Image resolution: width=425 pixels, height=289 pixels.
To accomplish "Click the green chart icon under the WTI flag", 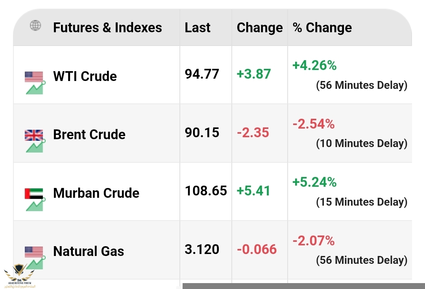I will point(35,88).
